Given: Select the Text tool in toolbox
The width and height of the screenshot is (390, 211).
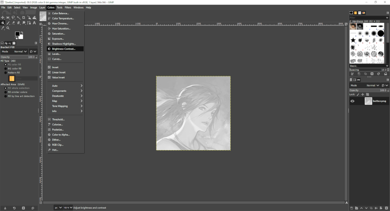Looking at the screenshot, I should 35,23.
